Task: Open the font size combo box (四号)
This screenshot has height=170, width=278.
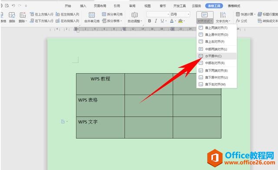Action: click(180, 14)
